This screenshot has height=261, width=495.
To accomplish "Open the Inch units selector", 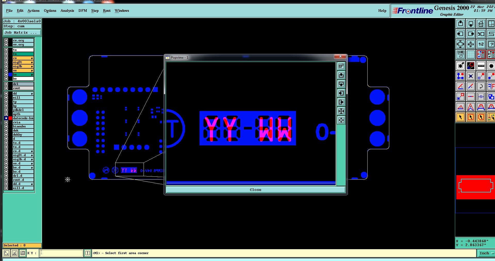I will point(486,253).
